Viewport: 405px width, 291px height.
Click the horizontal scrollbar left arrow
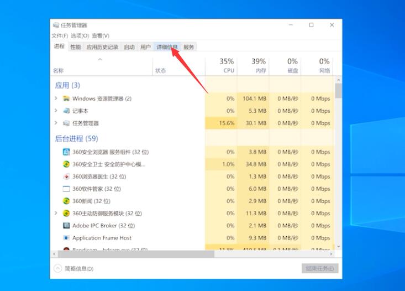pos(54,254)
